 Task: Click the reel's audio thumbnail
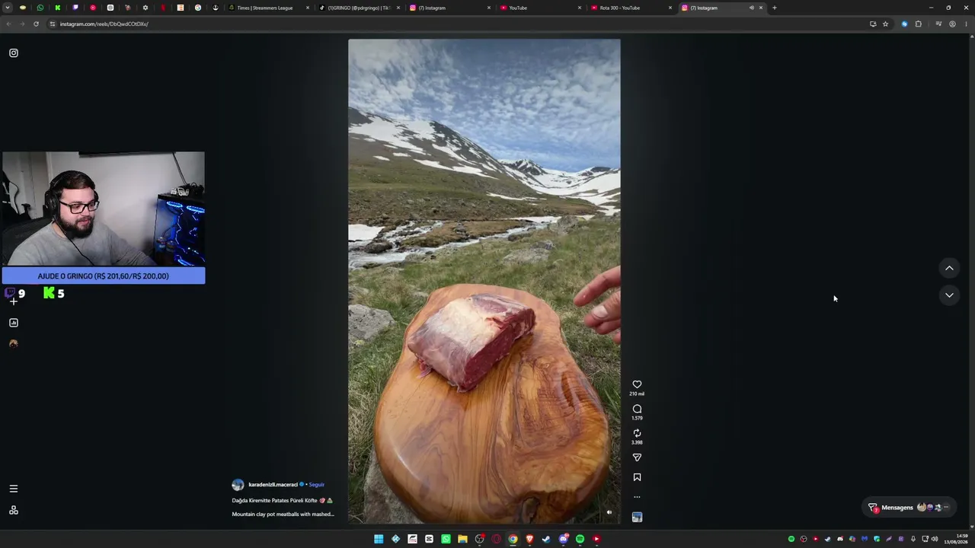pyautogui.click(x=637, y=517)
